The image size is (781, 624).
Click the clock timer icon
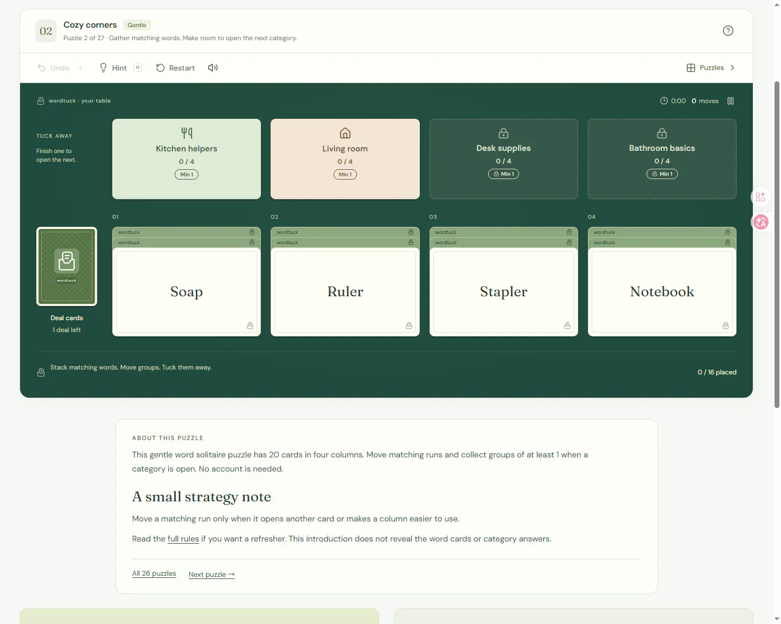coord(664,101)
